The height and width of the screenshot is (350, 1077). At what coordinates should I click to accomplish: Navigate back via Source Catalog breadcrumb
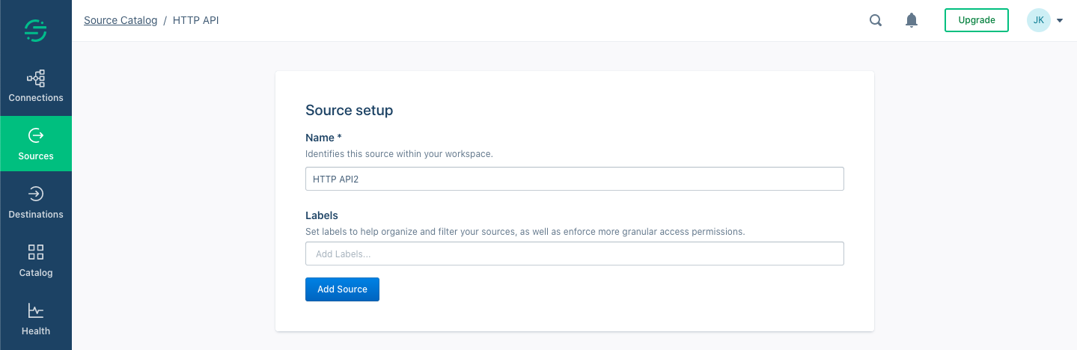pos(120,20)
